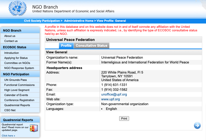Open About us in sidebar

click(x=20, y=36)
